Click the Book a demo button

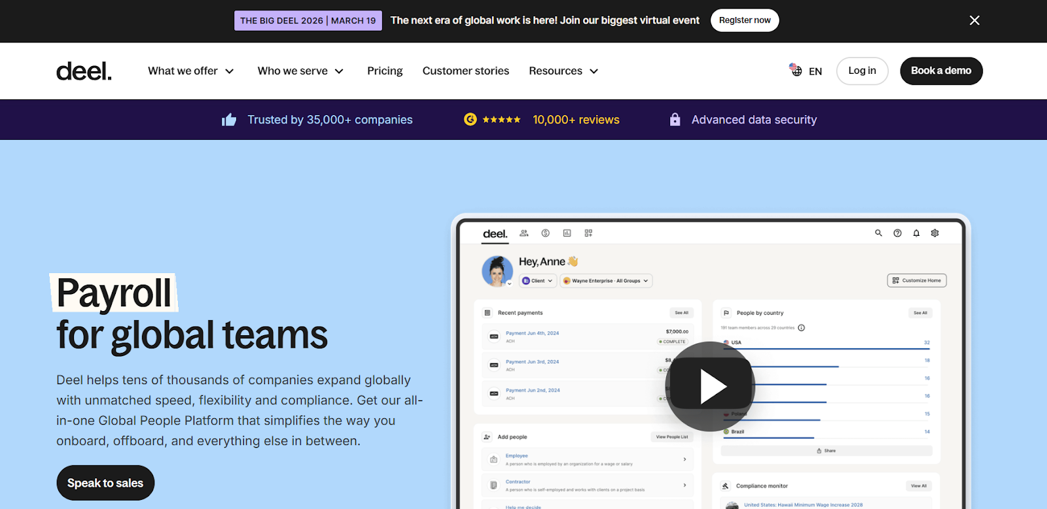[941, 71]
